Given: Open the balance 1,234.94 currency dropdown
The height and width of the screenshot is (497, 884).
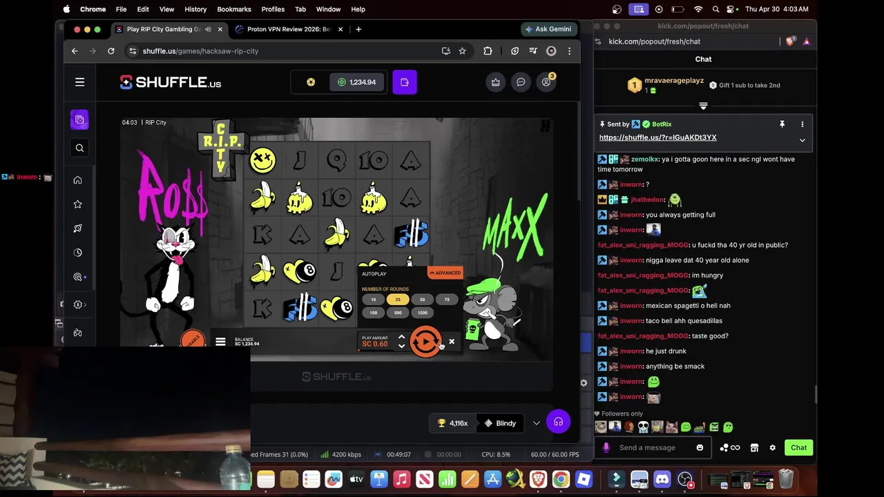Looking at the screenshot, I should (x=357, y=82).
